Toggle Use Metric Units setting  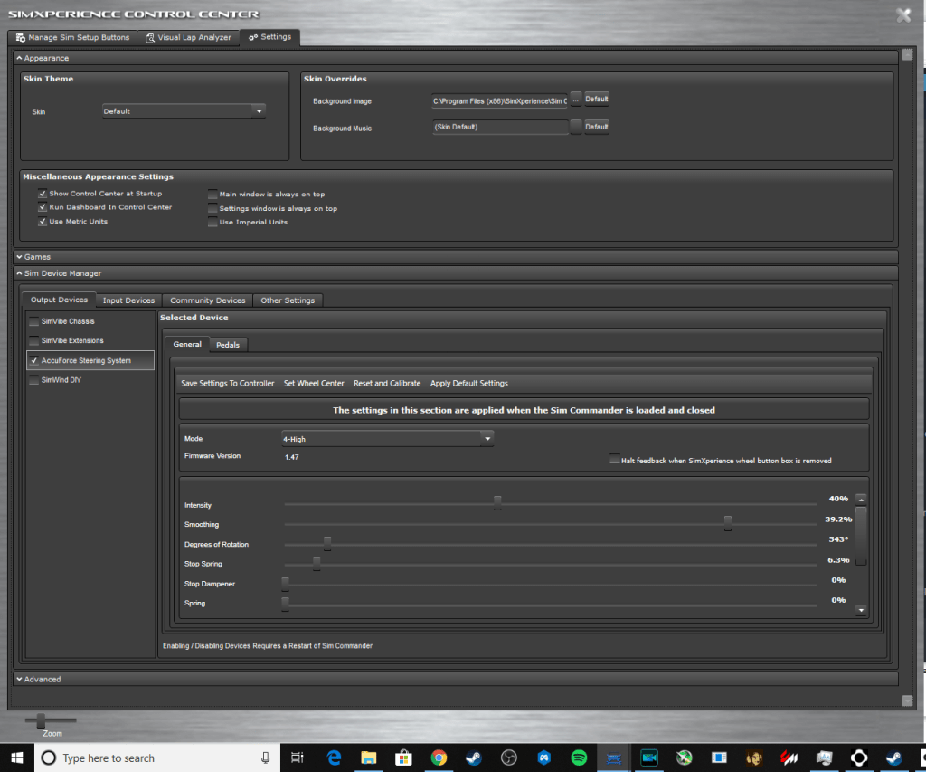pos(42,221)
